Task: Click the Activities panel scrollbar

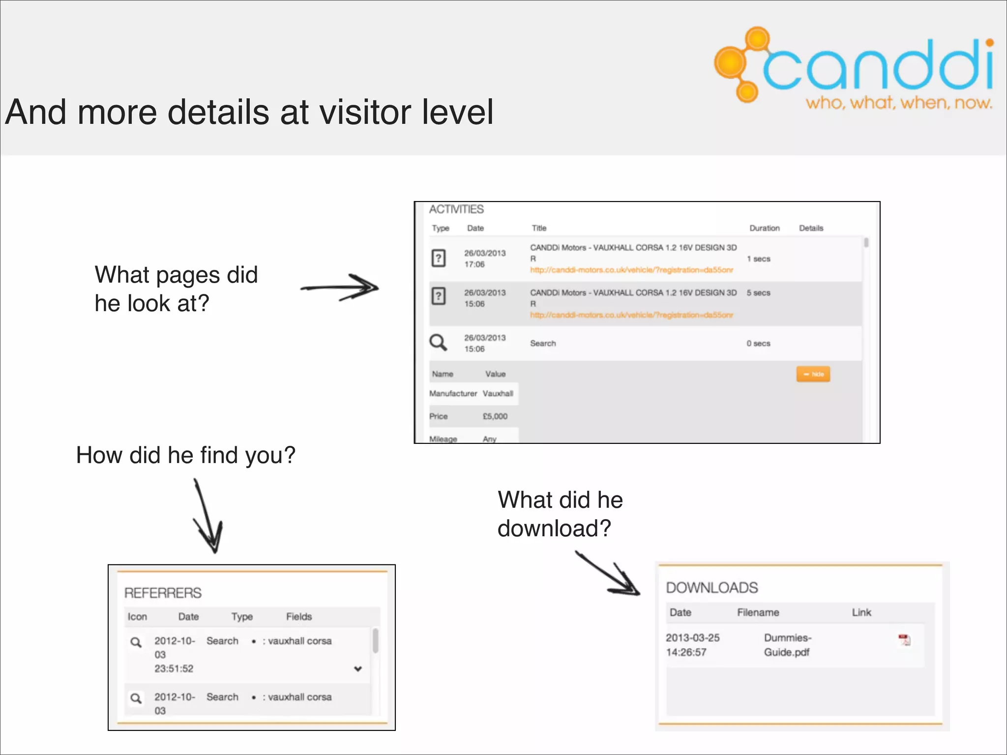Action: 866,242
